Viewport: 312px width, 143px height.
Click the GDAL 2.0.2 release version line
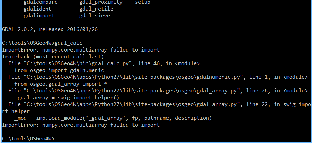coord(50,29)
